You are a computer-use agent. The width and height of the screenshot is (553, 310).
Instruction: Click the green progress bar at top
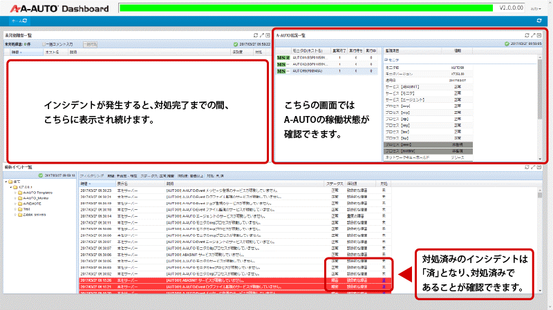coord(306,8)
